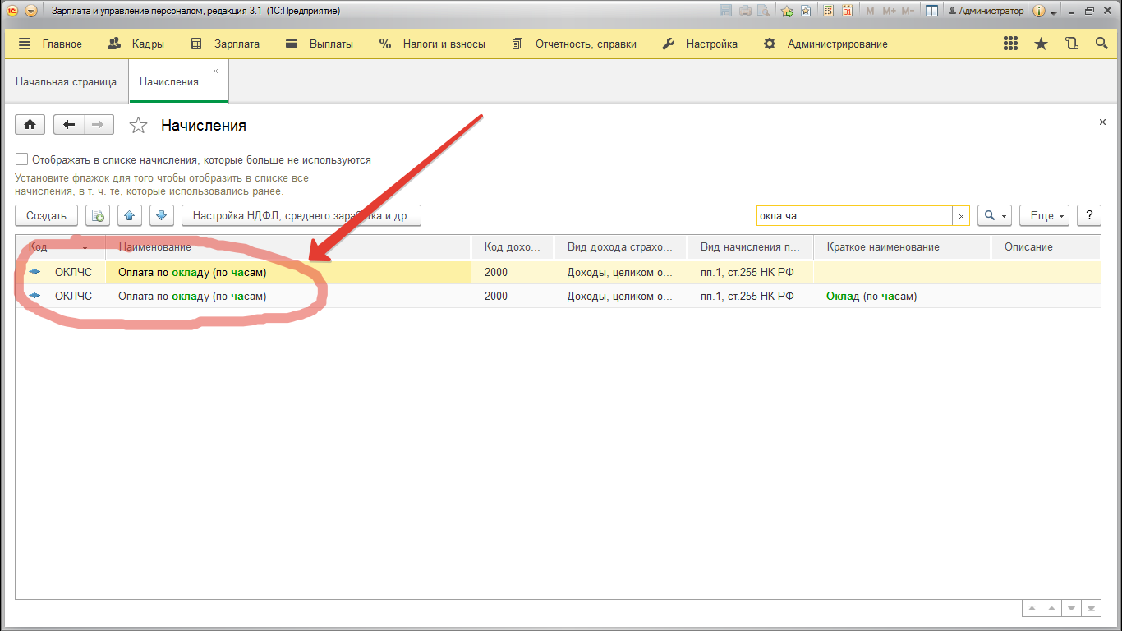This screenshot has height=631, width=1122.
Task: Open the Еще dropdown menu
Action: click(x=1044, y=216)
